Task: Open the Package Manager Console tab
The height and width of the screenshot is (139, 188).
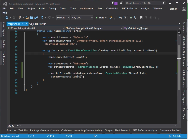Action: coord(44,130)
